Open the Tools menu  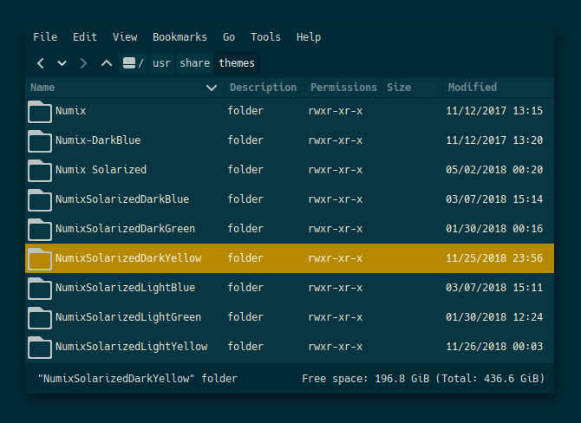tap(265, 37)
